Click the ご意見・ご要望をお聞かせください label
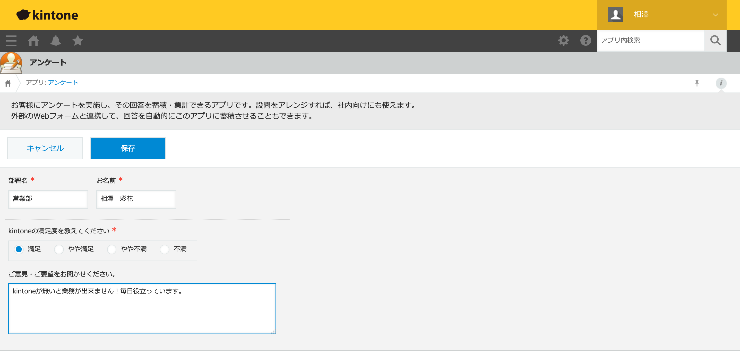The width and height of the screenshot is (740, 351). (x=62, y=274)
